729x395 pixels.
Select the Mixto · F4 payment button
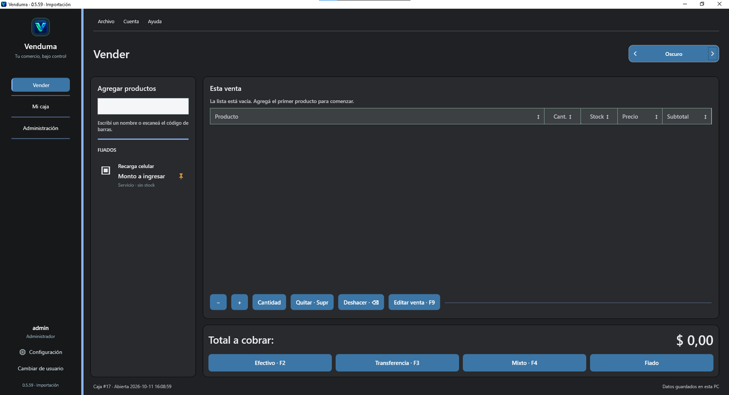pyautogui.click(x=524, y=363)
